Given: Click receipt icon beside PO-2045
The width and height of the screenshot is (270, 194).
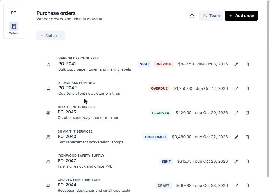Looking at the screenshot, I should point(48,113).
